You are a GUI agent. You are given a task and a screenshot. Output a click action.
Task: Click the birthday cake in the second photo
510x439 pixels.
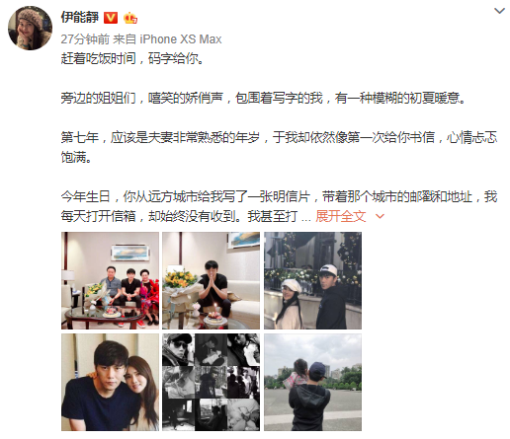[214, 319]
